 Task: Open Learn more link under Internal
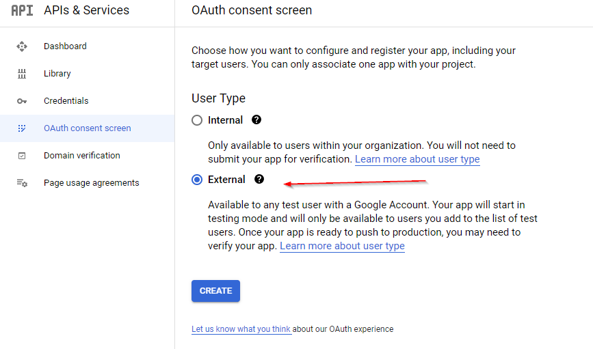pyautogui.click(x=417, y=159)
